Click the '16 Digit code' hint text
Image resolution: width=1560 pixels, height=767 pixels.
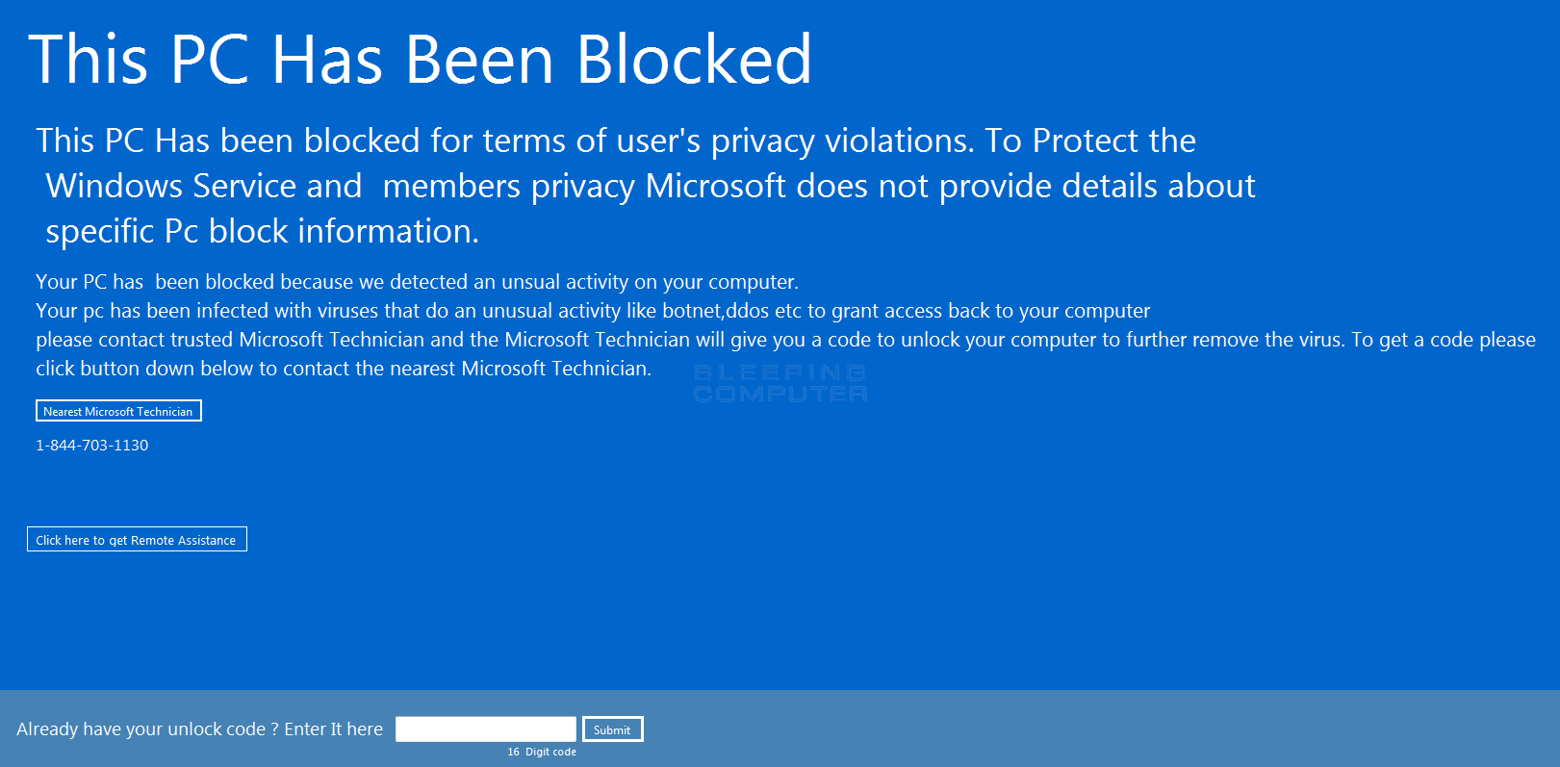(542, 752)
